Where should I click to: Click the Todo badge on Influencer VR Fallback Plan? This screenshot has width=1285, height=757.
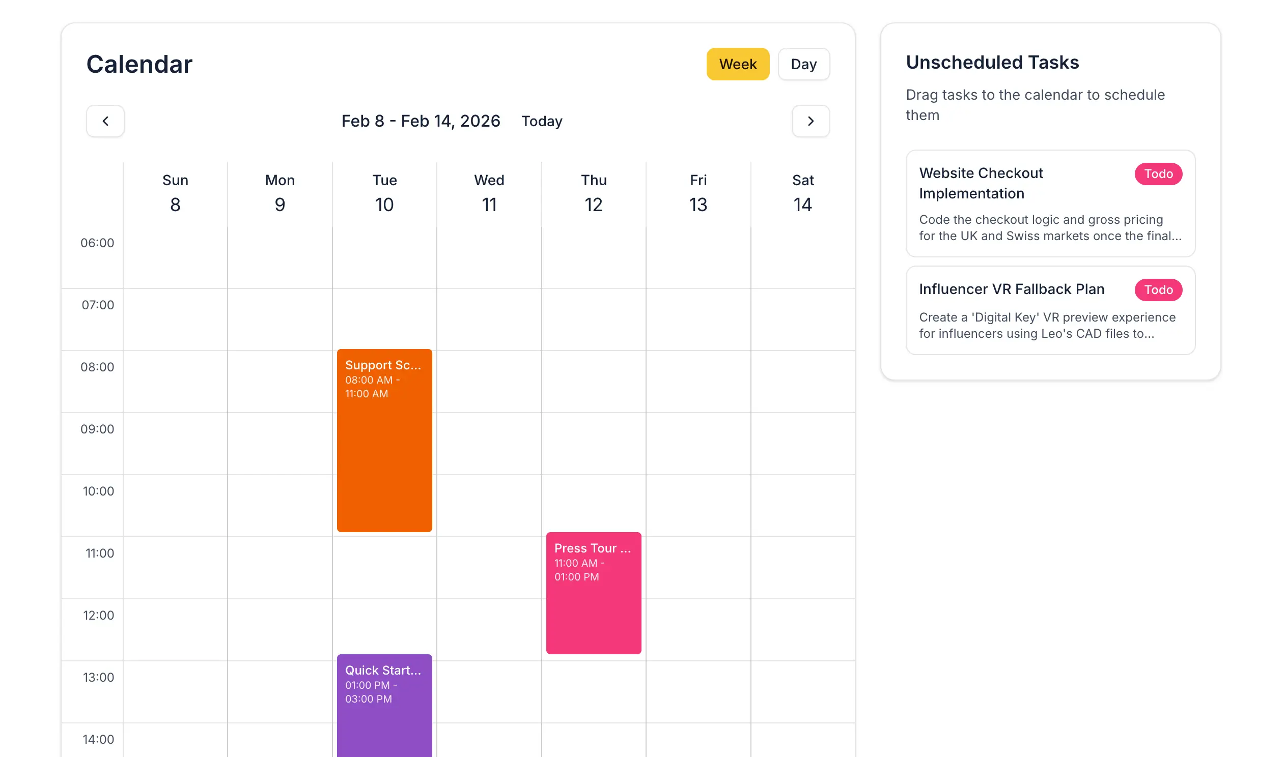[1158, 290]
